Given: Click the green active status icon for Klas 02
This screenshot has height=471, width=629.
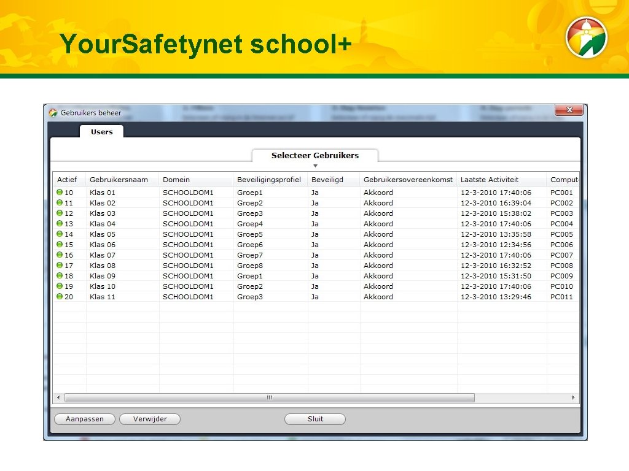Looking at the screenshot, I should point(60,202).
